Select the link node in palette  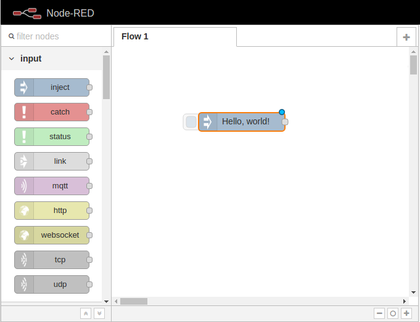52,161
